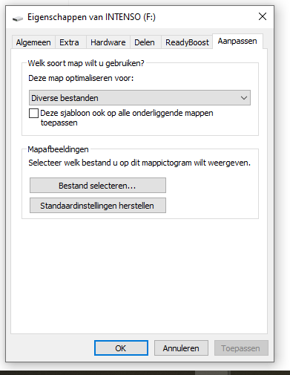This screenshot has height=375, width=290.
Task: Click the drive icon in the title bar
Action: coord(18,19)
